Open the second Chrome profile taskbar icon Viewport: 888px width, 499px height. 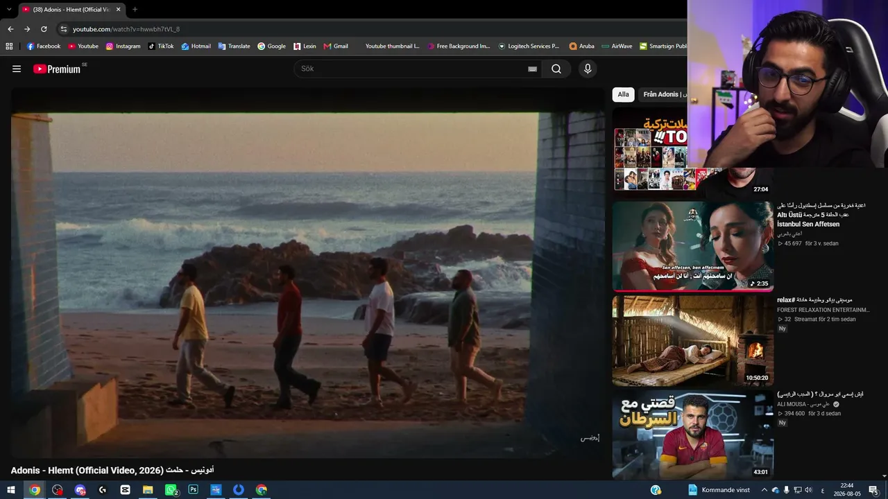[x=262, y=490]
